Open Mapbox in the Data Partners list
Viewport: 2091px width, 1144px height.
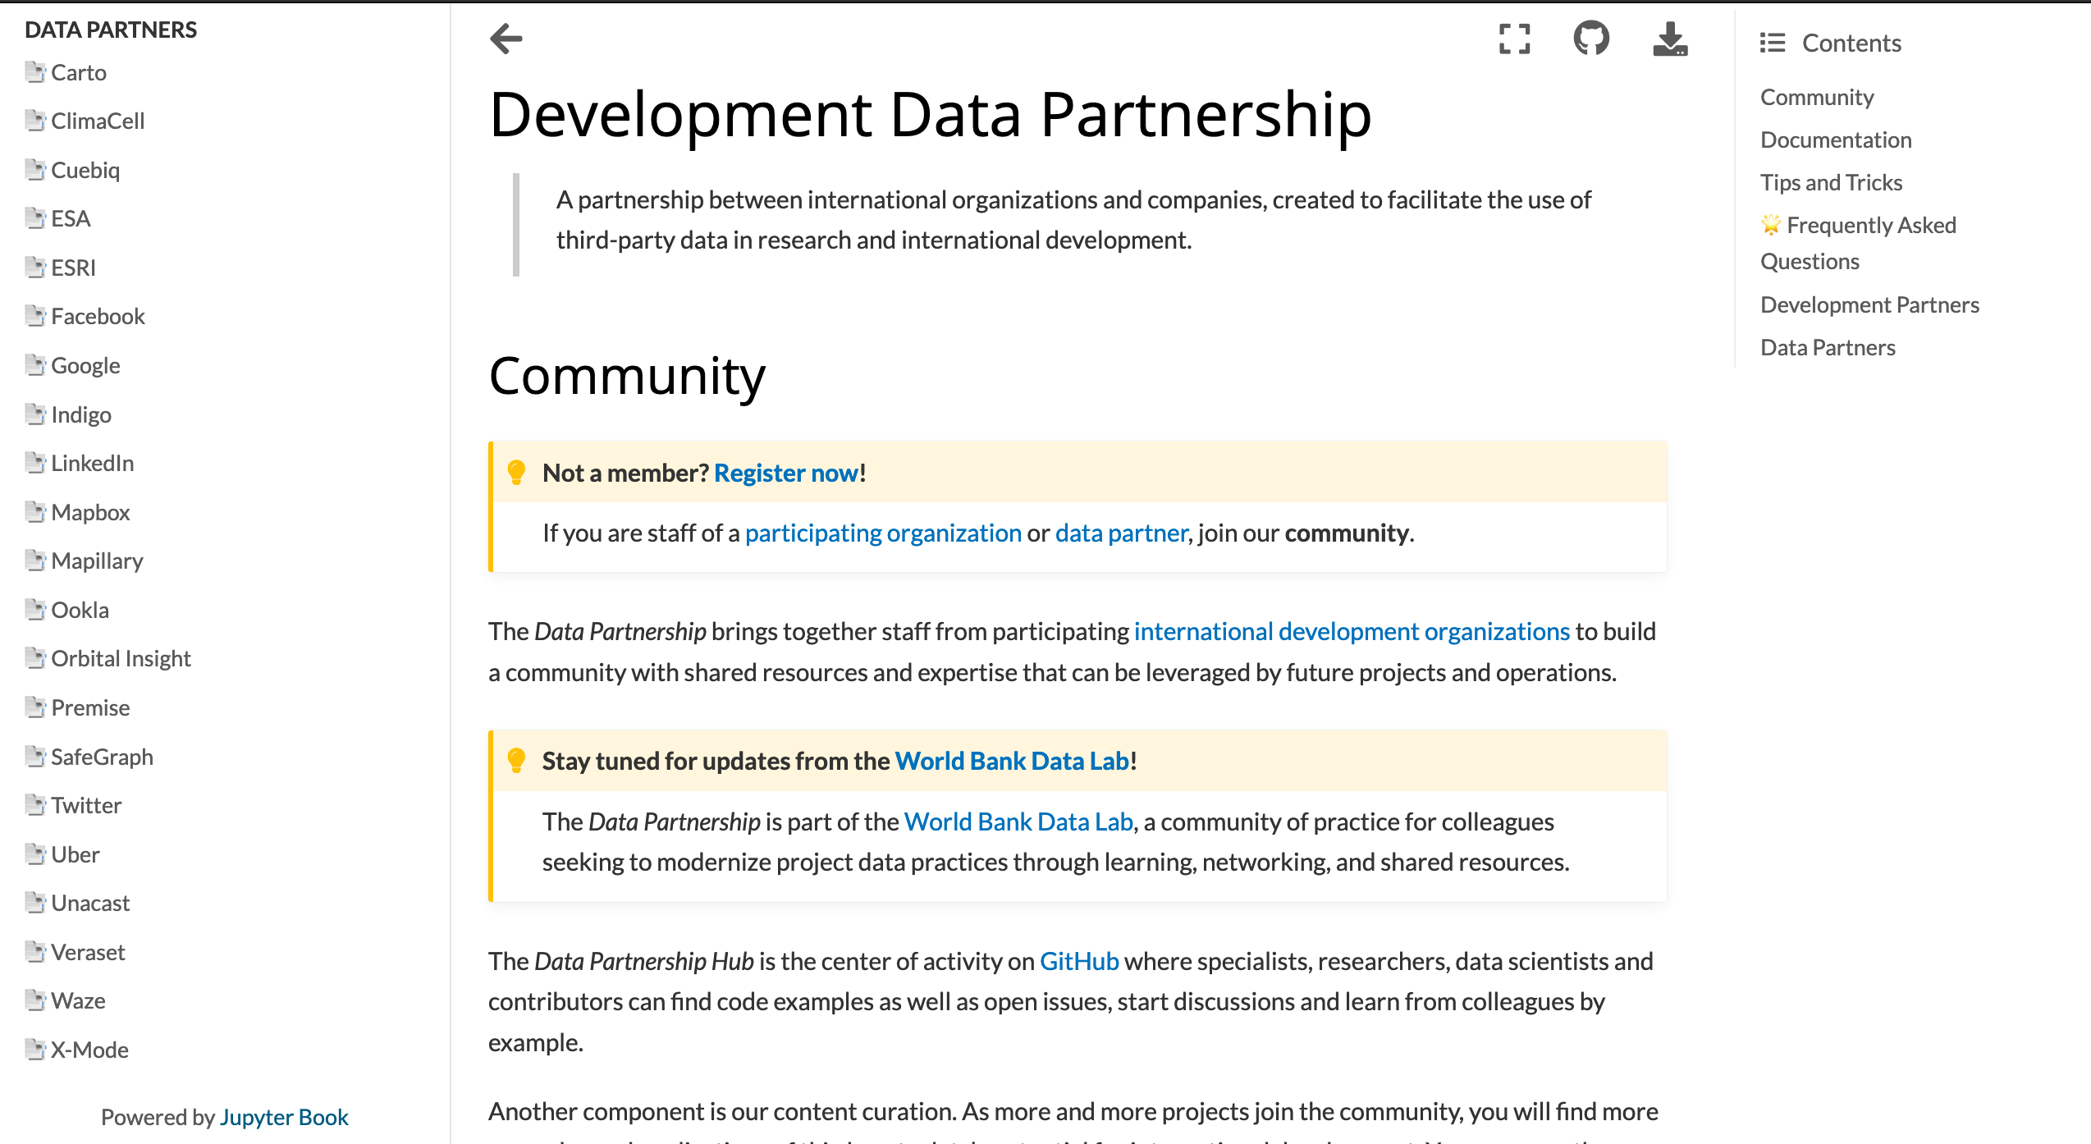(x=90, y=512)
